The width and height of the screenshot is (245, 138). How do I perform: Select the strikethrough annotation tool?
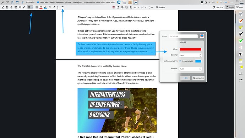tap(11, 7)
